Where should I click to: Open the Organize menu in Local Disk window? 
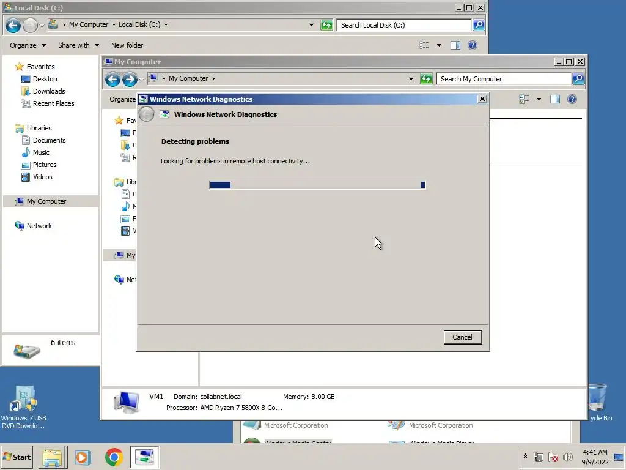(x=28, y=45)
